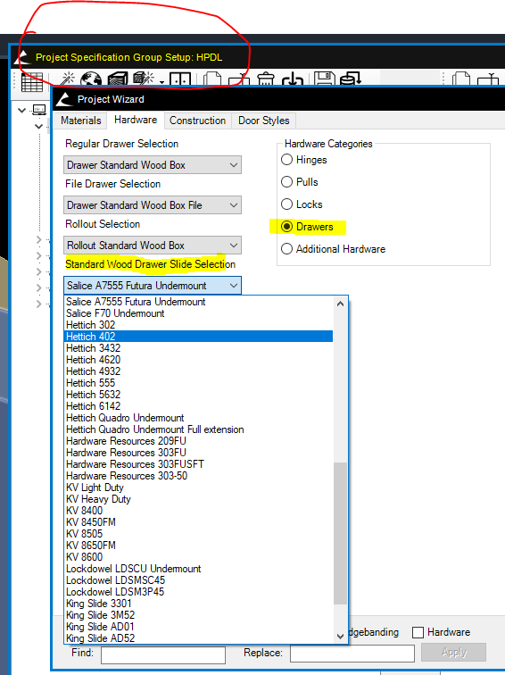505x675 pixels.
Task: Click the double-door cabinet icon
Action: (180, 79)
